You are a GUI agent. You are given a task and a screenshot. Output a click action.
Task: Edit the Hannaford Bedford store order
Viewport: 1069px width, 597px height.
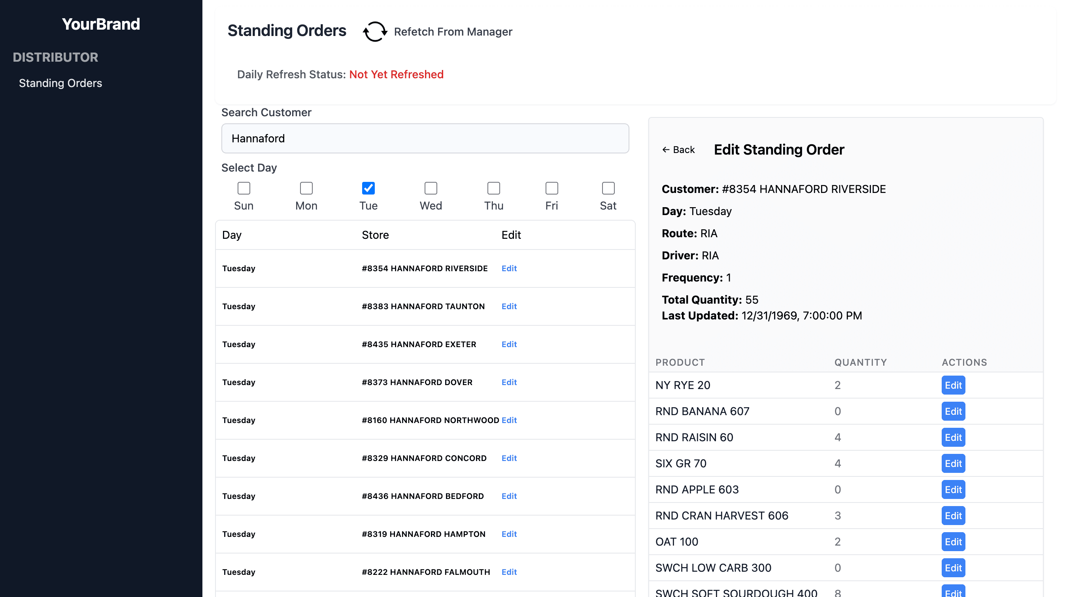[x=509, y=496]
